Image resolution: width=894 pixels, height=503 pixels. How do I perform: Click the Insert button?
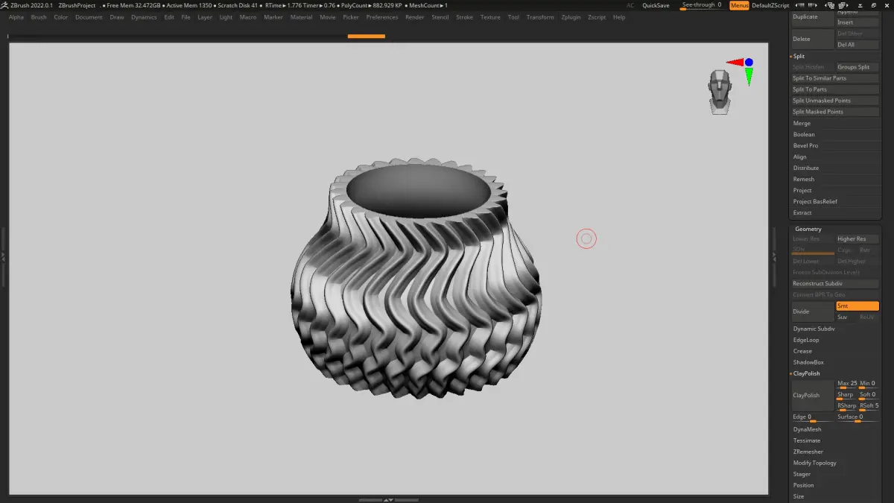pos(857,22)
